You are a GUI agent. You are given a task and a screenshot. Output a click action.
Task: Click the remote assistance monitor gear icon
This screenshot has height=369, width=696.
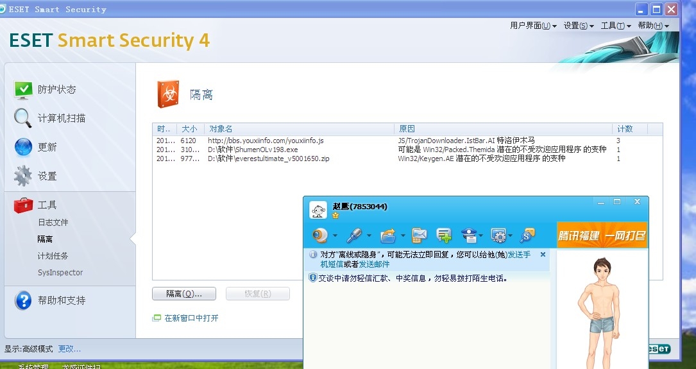pyautogui.click(x=499, y=235)
